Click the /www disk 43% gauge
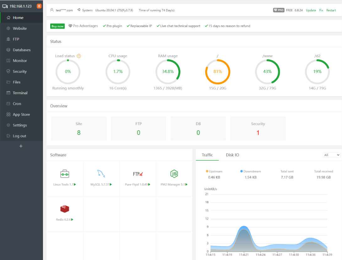The image size is (342, 260). coord(267,72)
